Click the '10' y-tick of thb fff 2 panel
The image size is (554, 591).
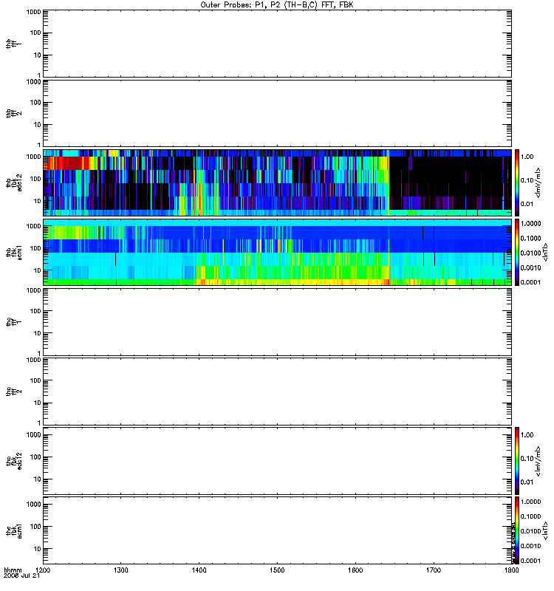click(x=37, y=125)
